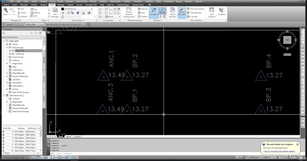
Task: Disable the File Tabs display
Action: pyautogui.click(x=182, y=12)
